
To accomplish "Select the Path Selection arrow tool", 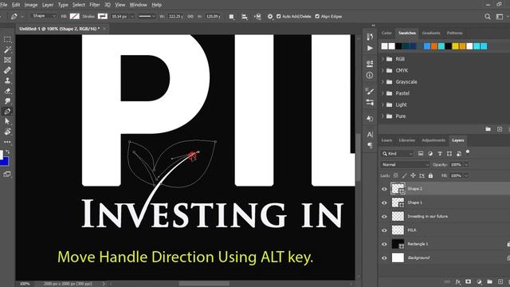I will tap(7, 122).
